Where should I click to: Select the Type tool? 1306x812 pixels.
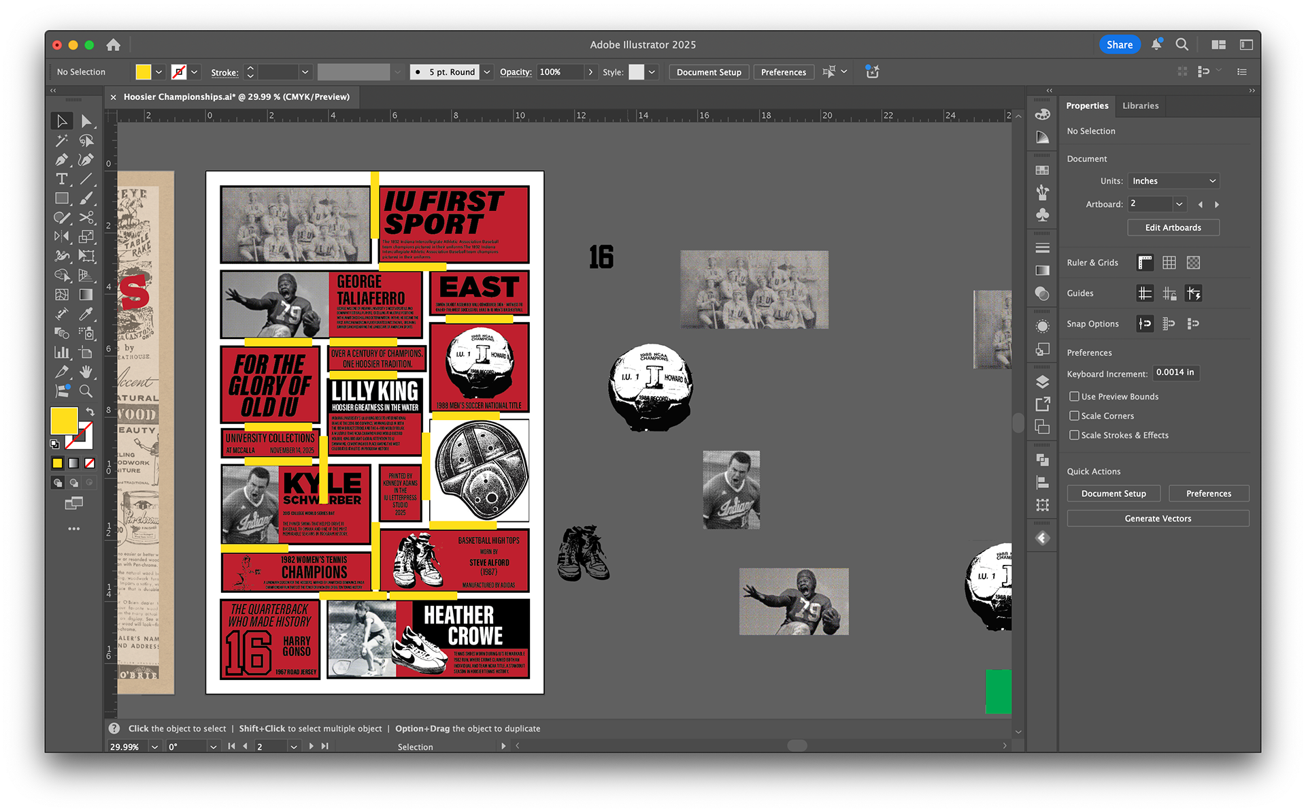click(62, 179)
